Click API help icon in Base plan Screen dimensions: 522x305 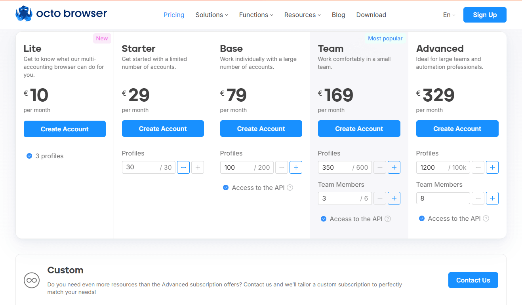[290, 188]
